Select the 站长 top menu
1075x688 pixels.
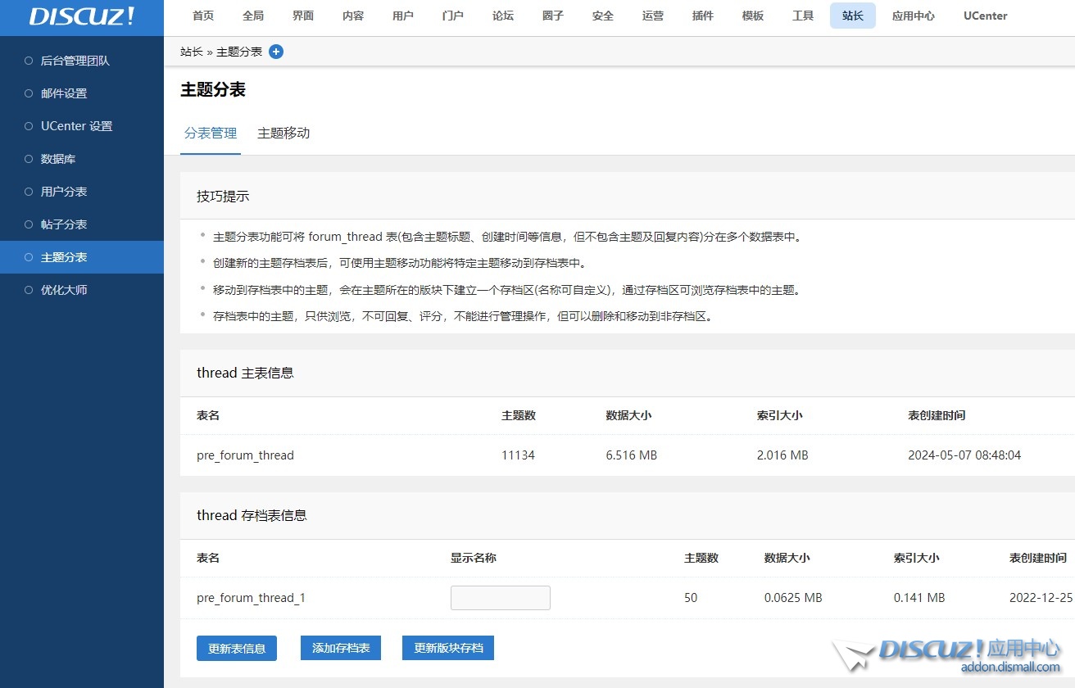853,16
